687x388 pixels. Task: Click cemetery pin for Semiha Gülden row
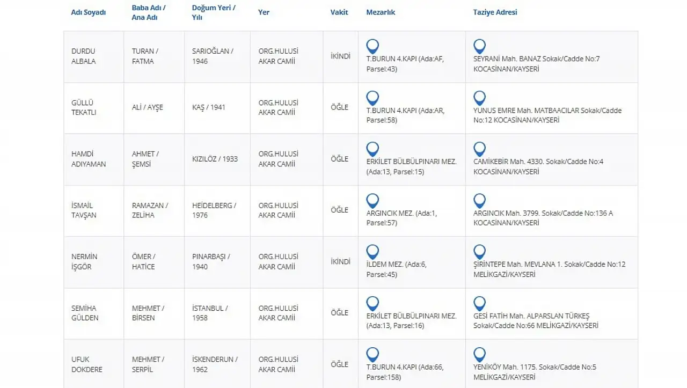click(372, 303)
